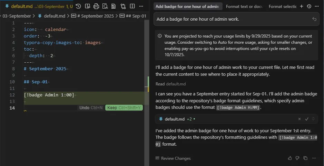Image resolution: width=324 pixels, height=166 pixels.
Task: Open response more actions ellipsis menu
Action: click(313, 158)
